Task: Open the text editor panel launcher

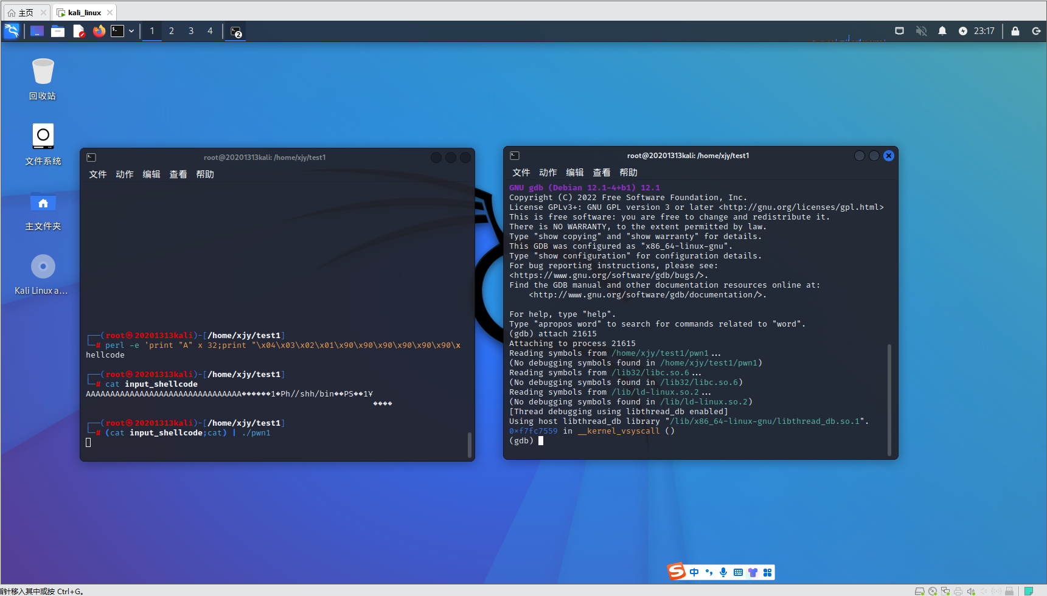Action: tap(78, 31)
